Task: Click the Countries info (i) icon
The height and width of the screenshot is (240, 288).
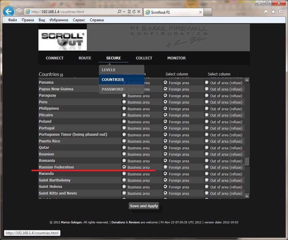Action: [x=61, y=75]
